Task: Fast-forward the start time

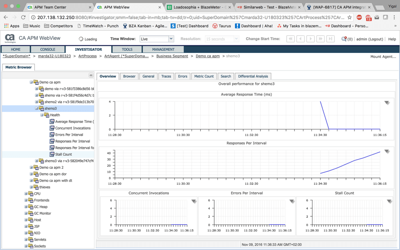Action: tap(320, 39)
